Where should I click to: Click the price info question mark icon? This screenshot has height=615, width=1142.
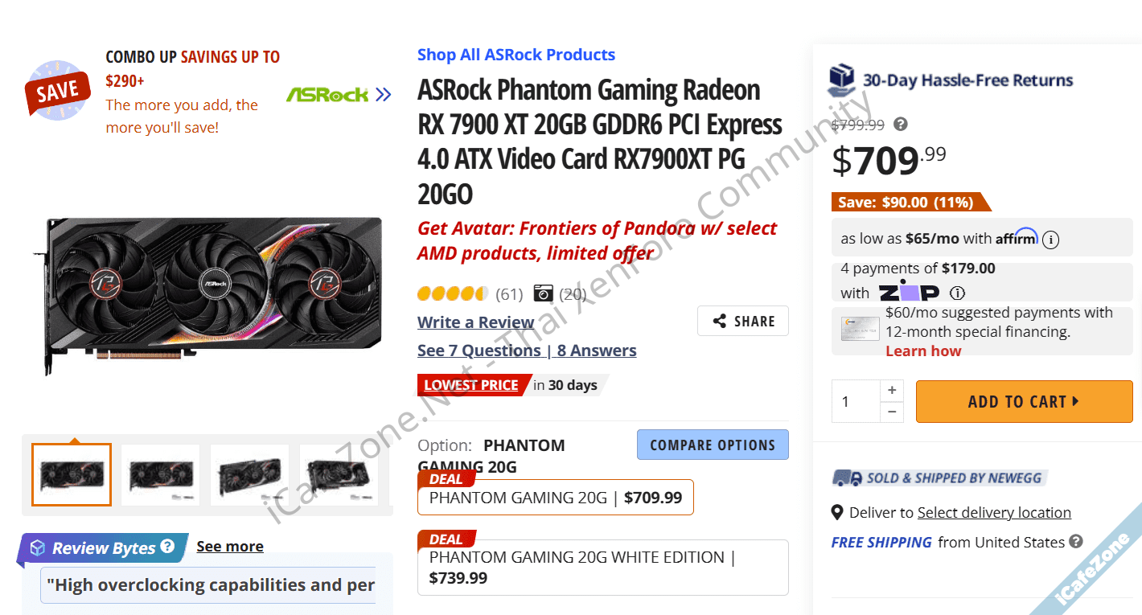tap(901, 125)
